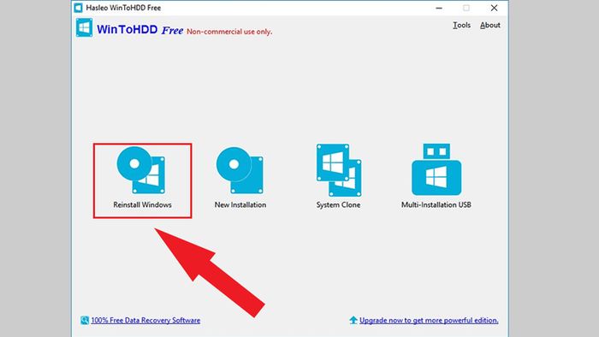The height and width of the screenshot is (337, 599).
Task: Close the WinToHDD window
Action: point(494,8)
